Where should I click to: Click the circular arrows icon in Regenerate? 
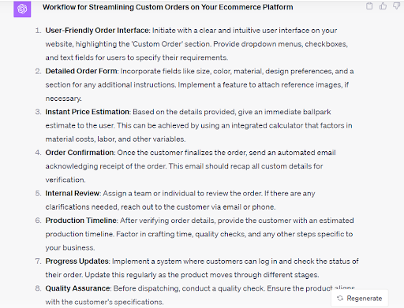click(340, 299)
